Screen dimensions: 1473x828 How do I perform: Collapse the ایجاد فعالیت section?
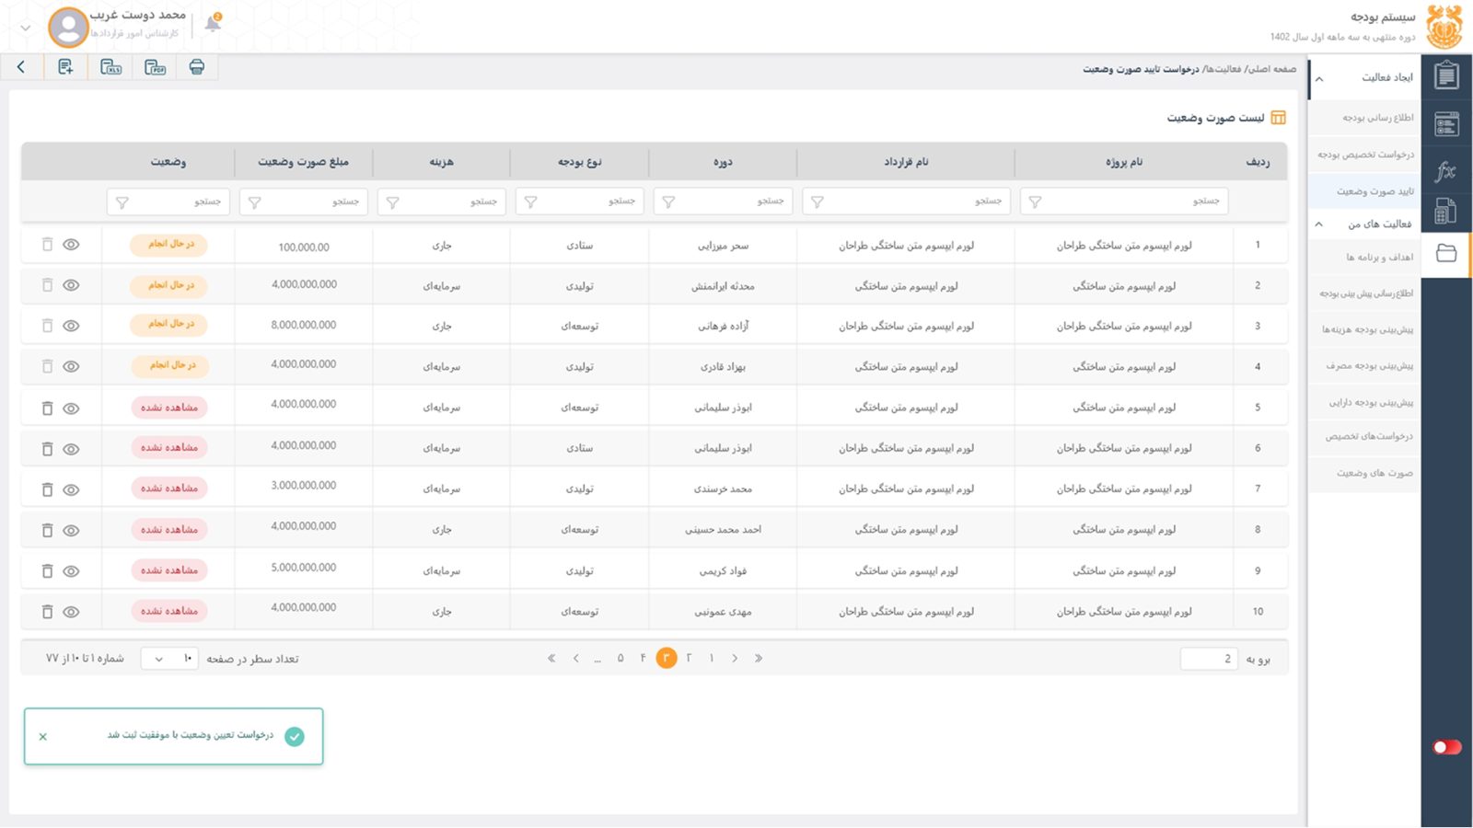click(1319, 78)
